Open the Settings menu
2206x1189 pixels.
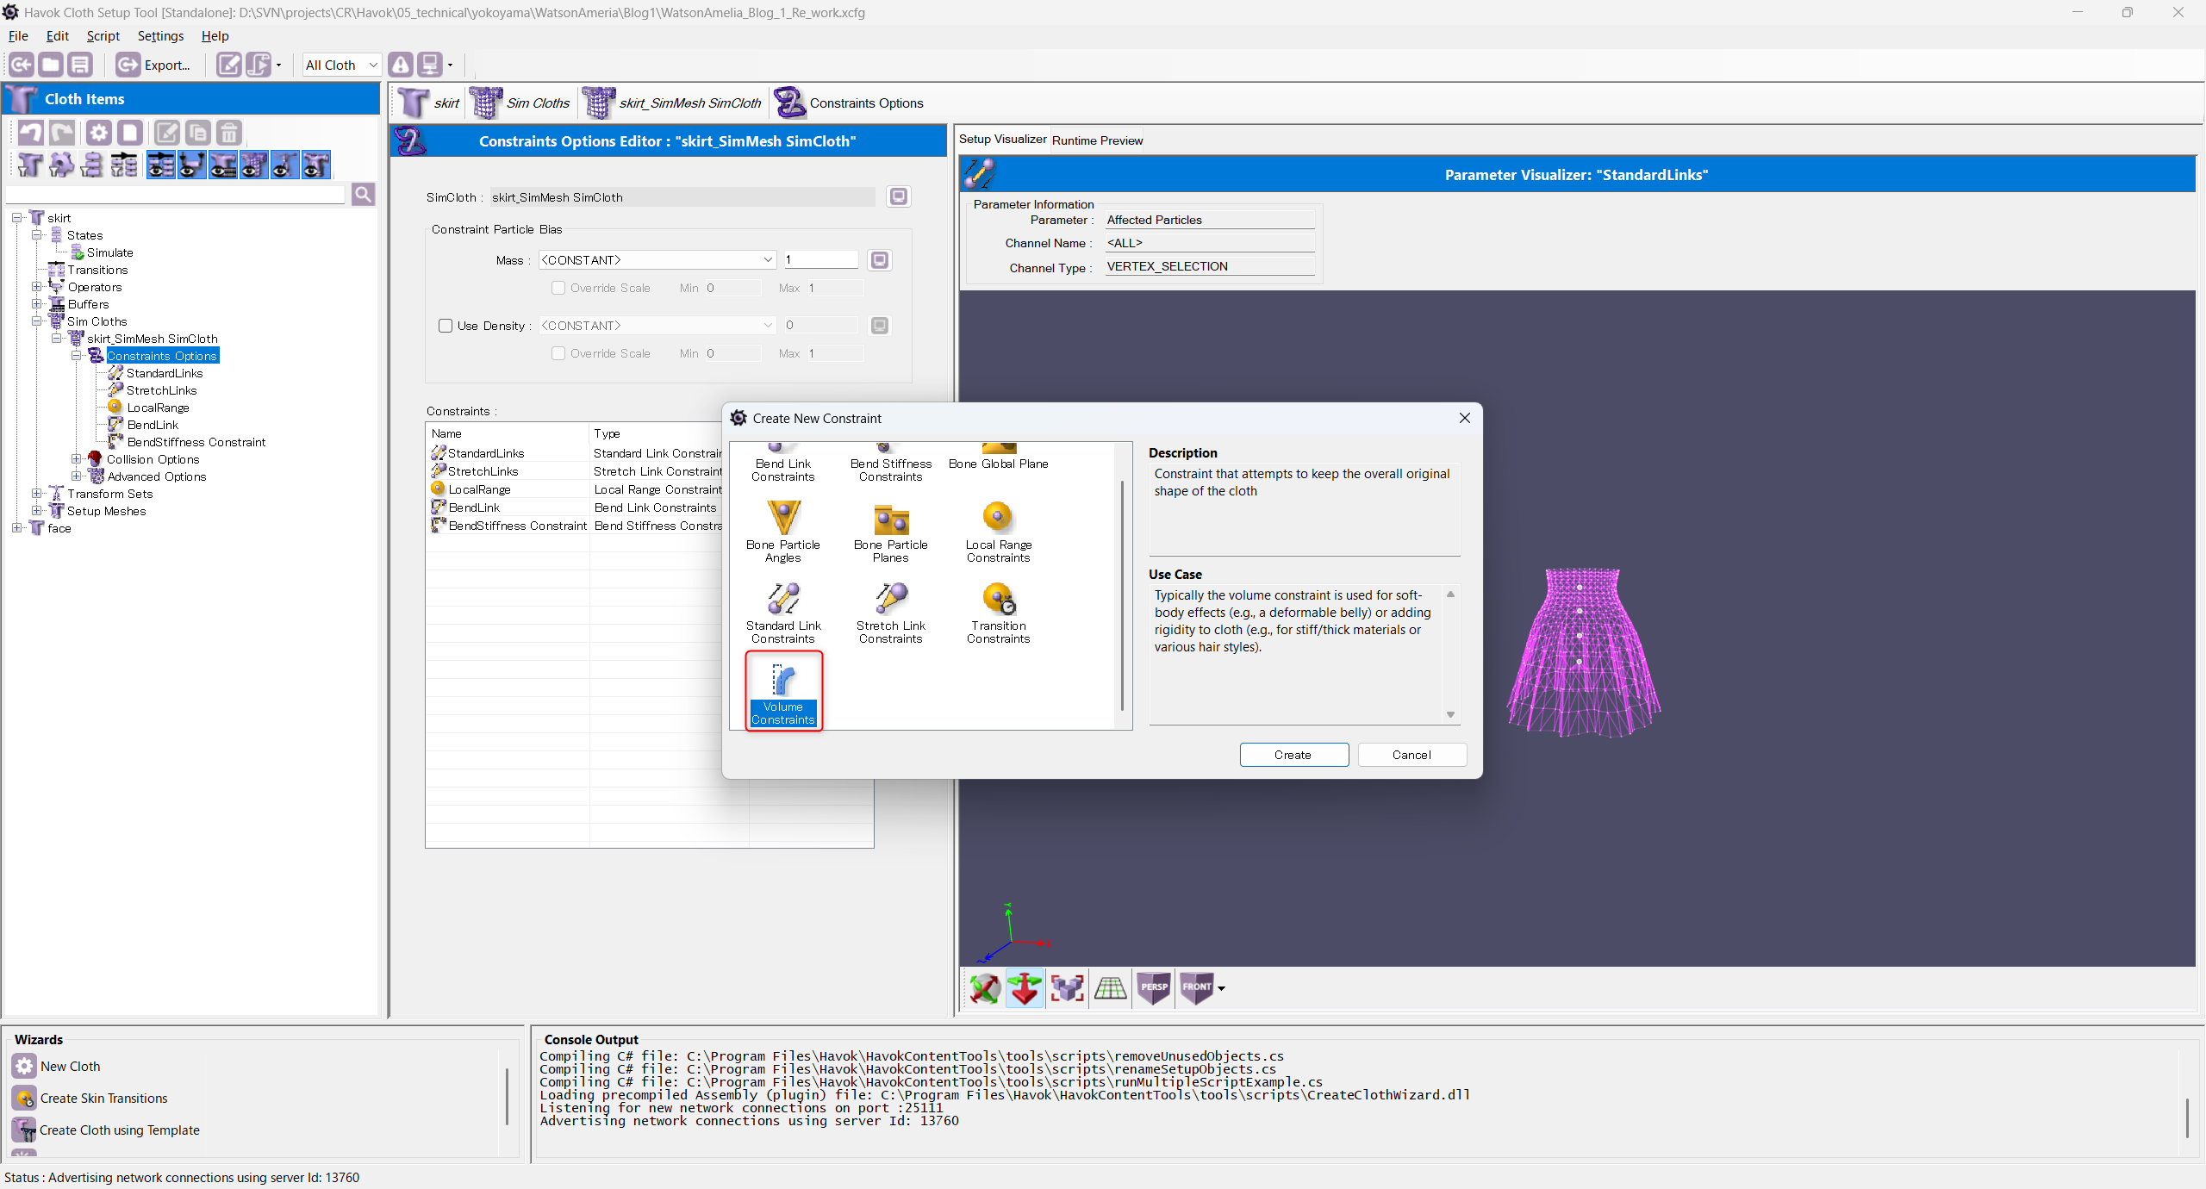coord(160,36)
